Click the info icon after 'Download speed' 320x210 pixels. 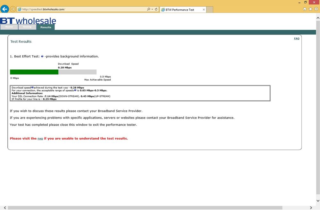(x=32, y=87)
